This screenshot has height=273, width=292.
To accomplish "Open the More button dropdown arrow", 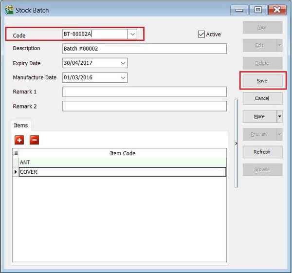I will coord(279,116).
